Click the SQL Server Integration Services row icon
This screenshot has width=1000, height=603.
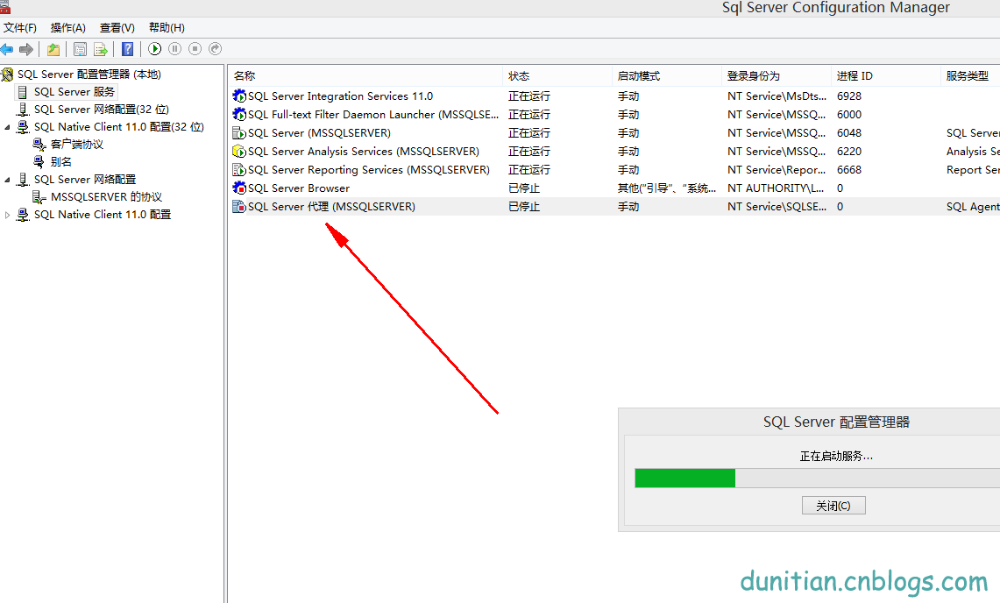[239, 96]
